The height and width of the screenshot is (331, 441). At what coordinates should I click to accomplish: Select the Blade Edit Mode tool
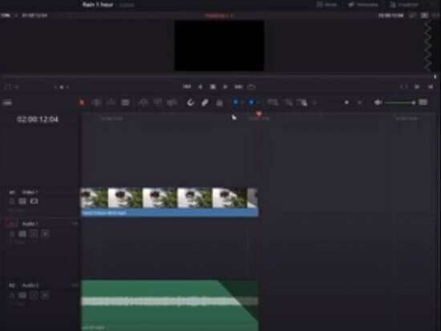click(x=125, y=103)
